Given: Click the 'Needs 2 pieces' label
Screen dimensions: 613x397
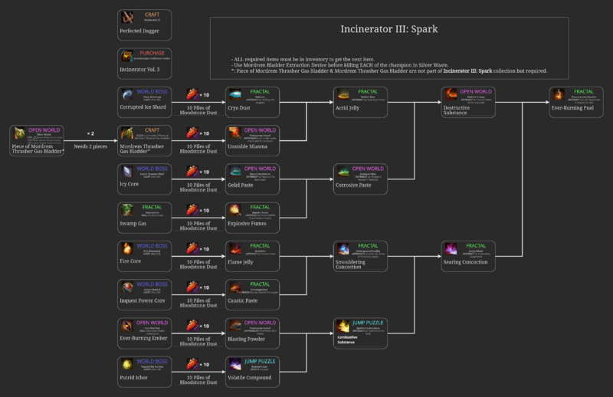Looking at the screenshot, I should coord(90,146).
